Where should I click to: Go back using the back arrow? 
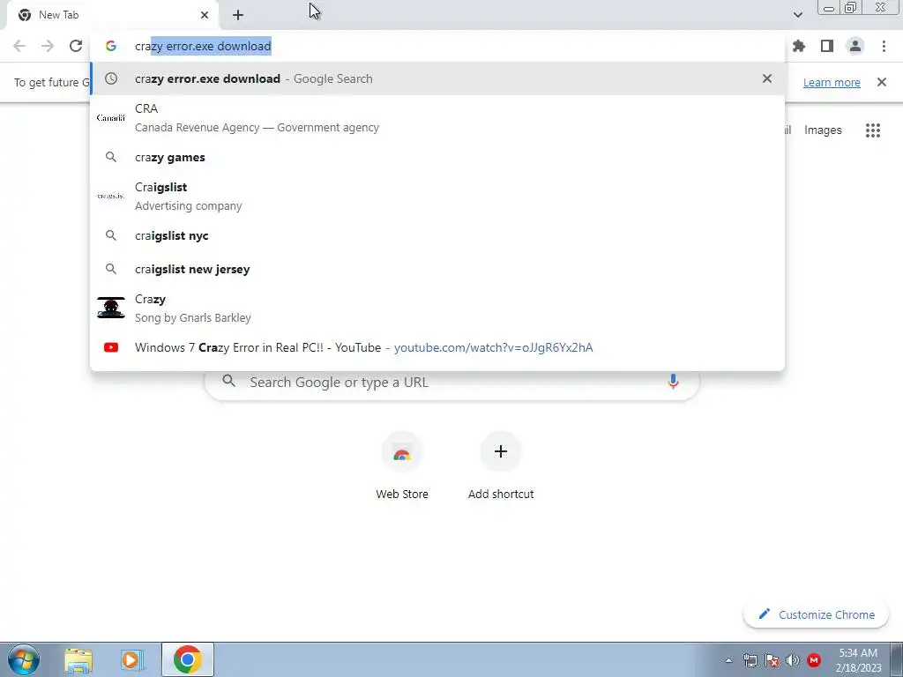click(x=19, y=46)
